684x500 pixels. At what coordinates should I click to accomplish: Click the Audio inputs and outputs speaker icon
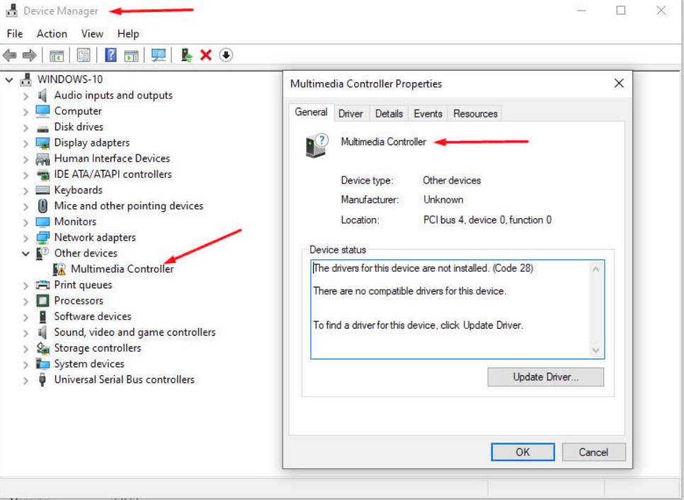tap(42, 95)
